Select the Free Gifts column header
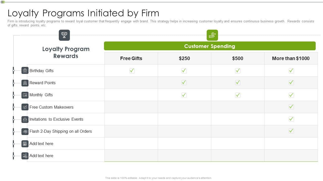Viewport: 323px width, 181px height. (131, 58)
